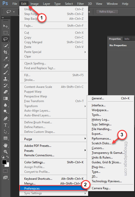Toggle Quick Mask mode
The height and width of the screenshot is (197, 135).
5,171
